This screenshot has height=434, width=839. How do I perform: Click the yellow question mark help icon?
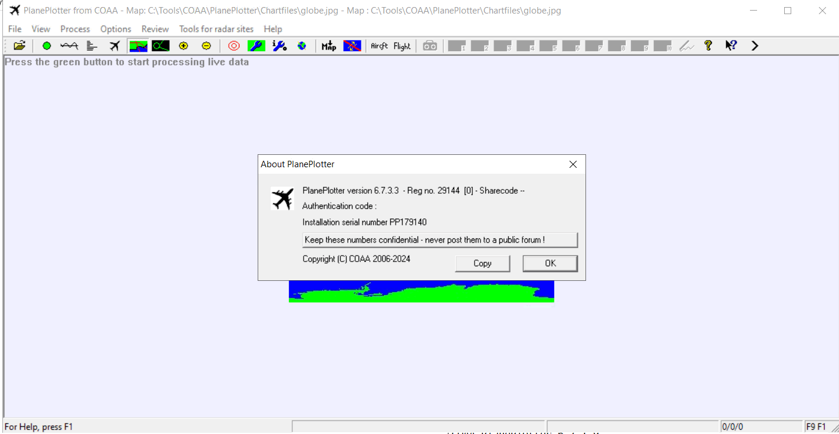click(708, 46)
